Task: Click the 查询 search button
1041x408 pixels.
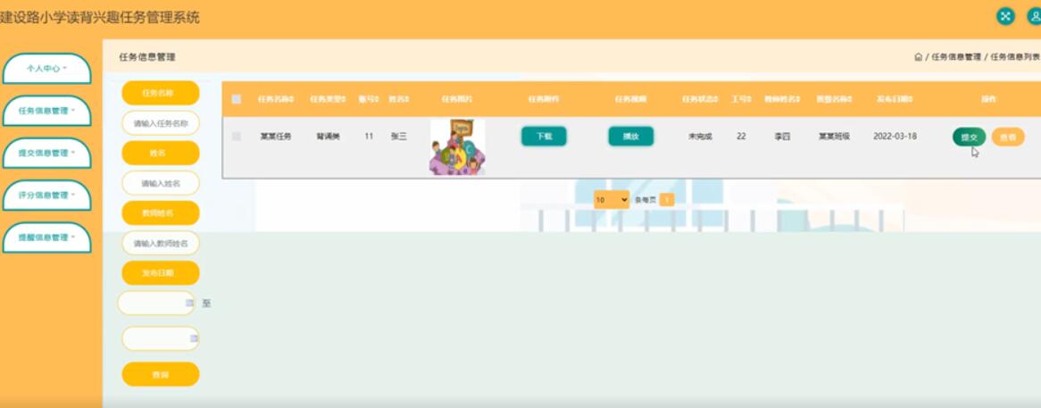Action: pos(161,374)
